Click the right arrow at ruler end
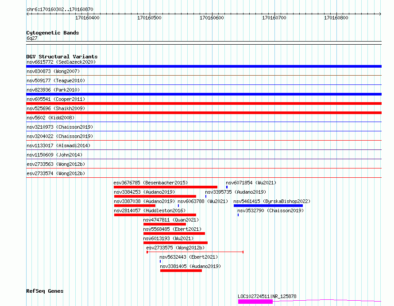The image size is (394, 306). [380, 14]
